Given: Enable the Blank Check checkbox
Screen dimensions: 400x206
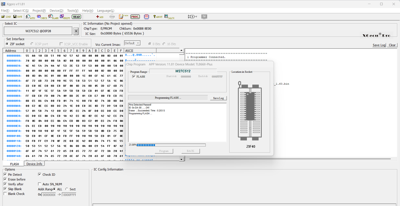Looking at the screenshot, I should pos(5,194).
